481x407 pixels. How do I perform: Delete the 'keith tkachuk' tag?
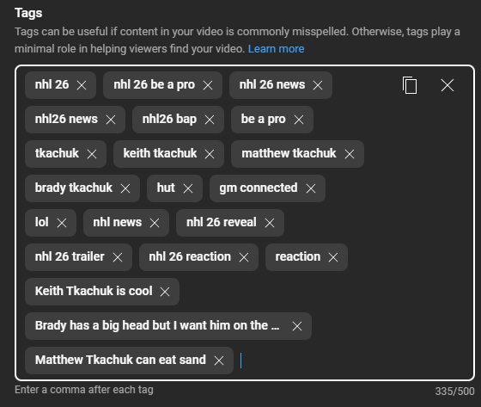[210, 154]
